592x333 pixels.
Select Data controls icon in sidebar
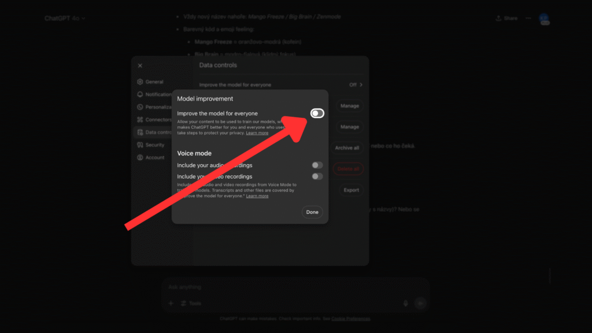tap(140, 132)
